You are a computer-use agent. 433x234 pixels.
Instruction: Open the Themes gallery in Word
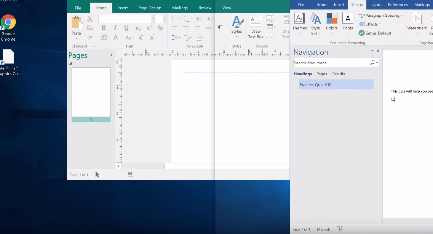299,24
